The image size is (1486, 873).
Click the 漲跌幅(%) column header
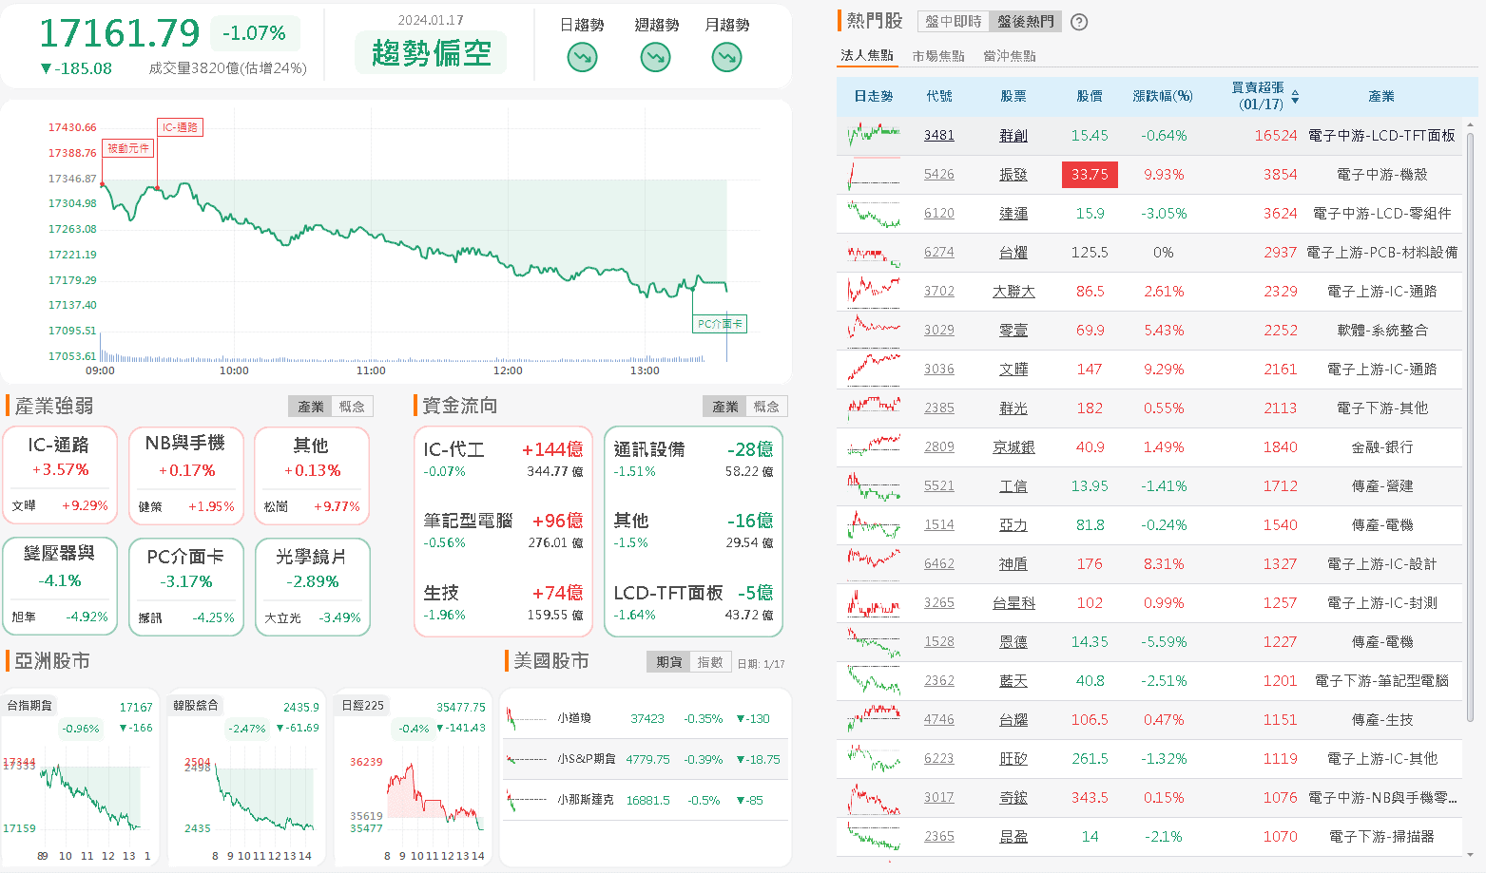coord(1163,97)
